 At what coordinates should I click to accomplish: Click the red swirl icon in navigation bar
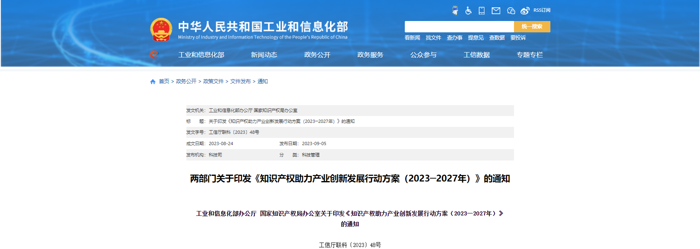(154, 55)
